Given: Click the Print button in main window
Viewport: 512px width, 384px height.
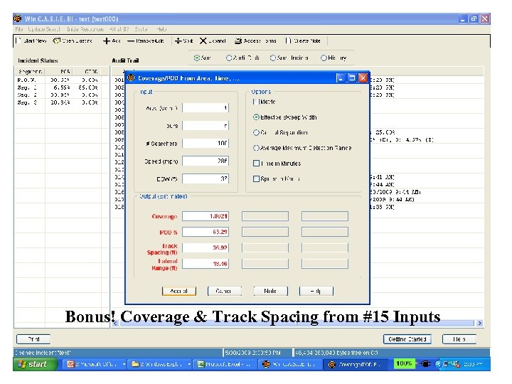Looking at the screenshot, I should 33,339.
